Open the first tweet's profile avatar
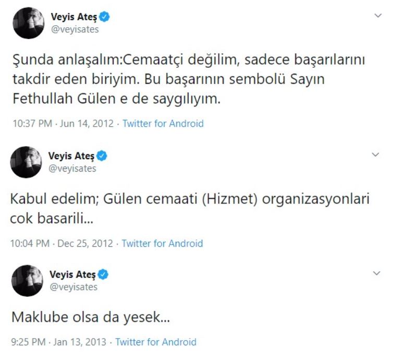Viewport: 402px width, 361px height. coord(29,23)
